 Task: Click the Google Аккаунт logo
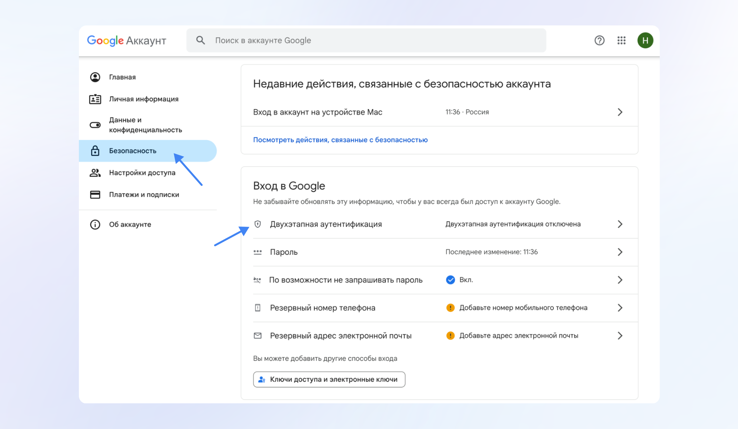pos(127,41)
